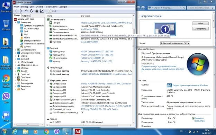Click the Mobile DualCore Intel Core 2 Duo link

106,22
